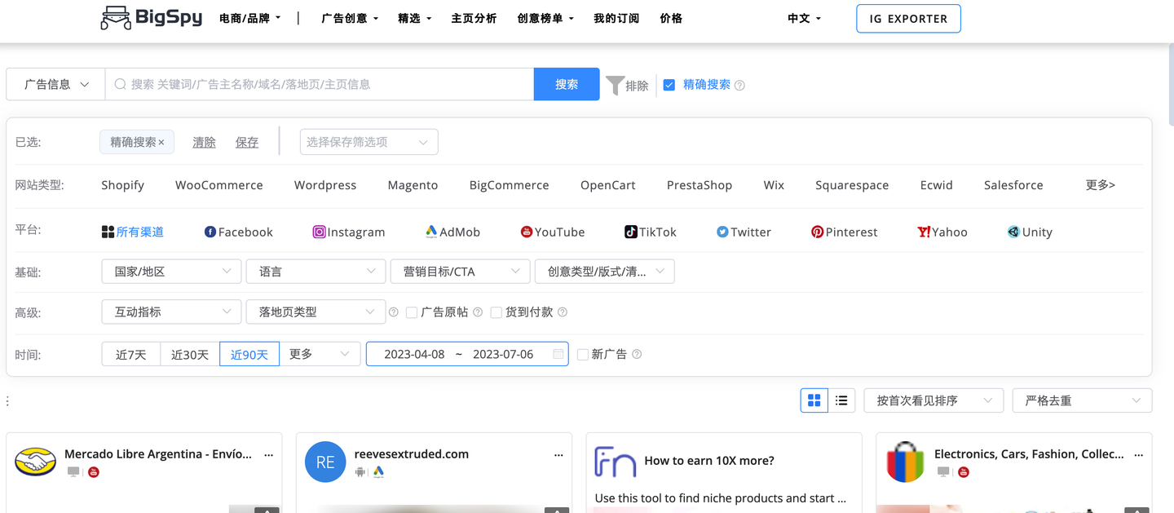Viewport: 1174px width, 513px height.
Task: Uncheck the 精确搜索 checkbox
Action: pos(669,85)
